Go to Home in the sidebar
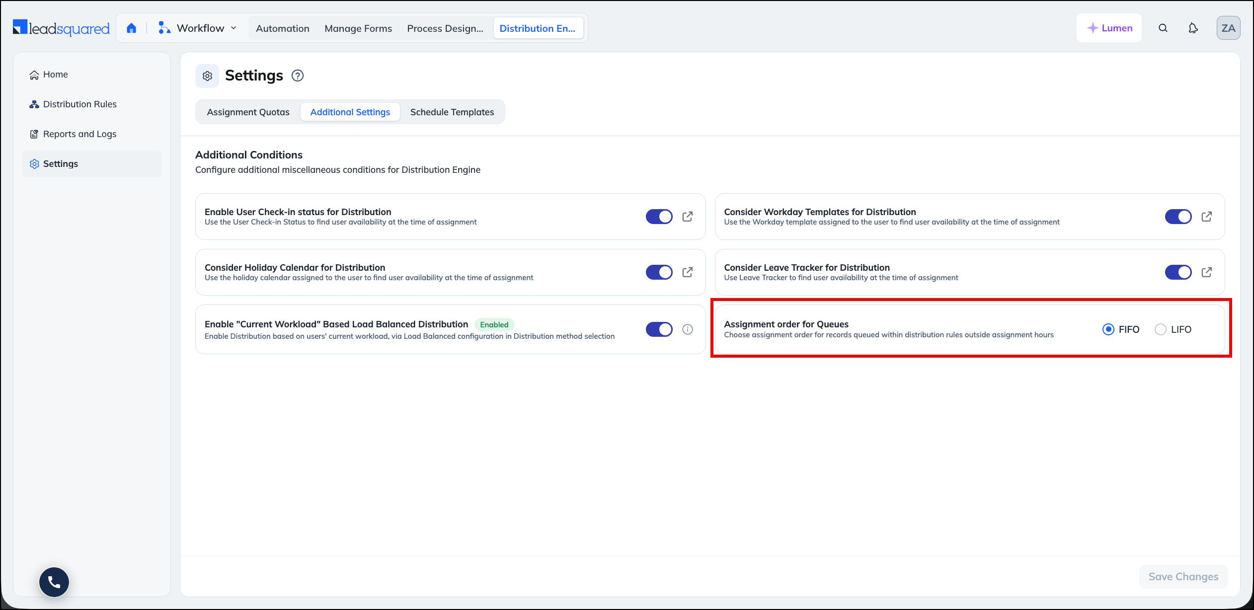This screenshot has width=1254, height=610. pos(92,75)
